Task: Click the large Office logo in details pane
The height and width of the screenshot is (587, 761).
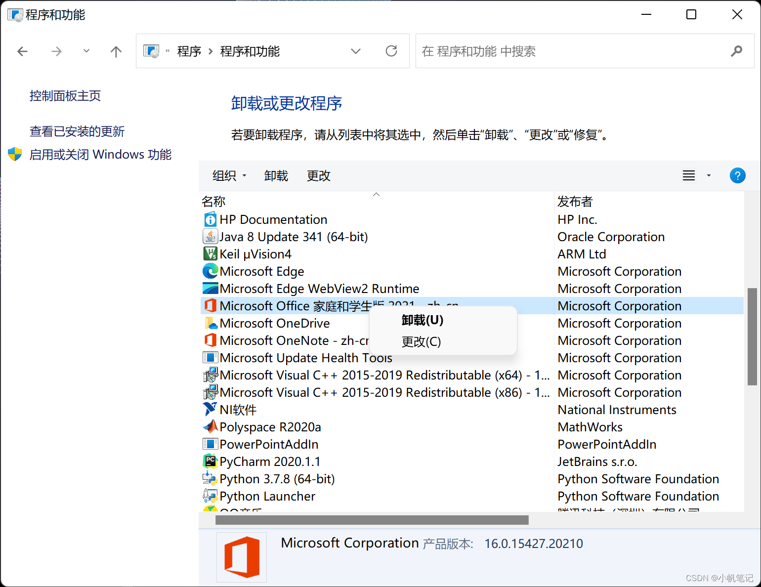Action: point(242,557)
